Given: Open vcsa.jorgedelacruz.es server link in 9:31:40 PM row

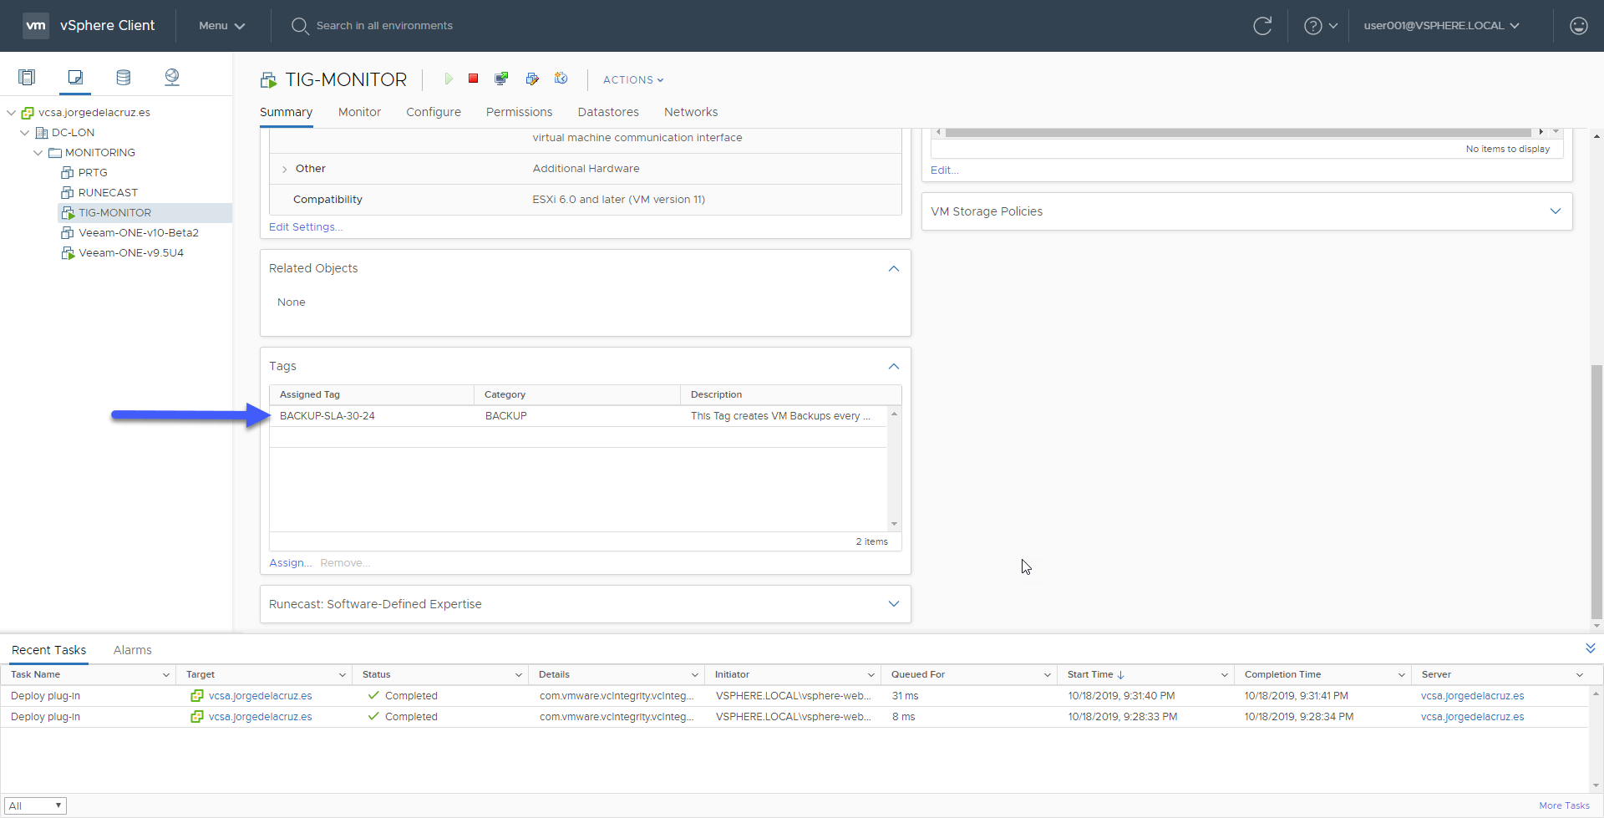Looking at the screenshot, I should (1472, 696).
